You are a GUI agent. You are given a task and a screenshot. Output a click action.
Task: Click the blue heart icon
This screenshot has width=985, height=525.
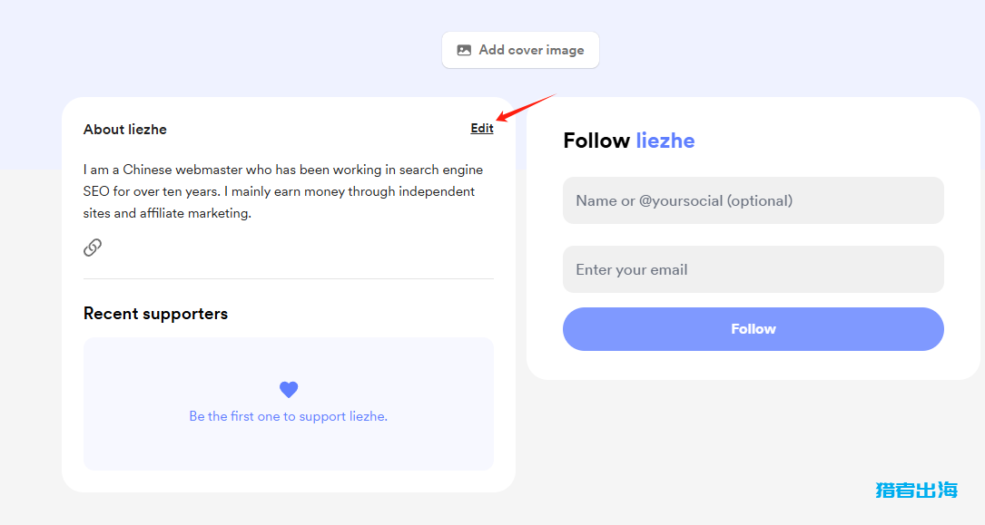(x=289, y=390)
